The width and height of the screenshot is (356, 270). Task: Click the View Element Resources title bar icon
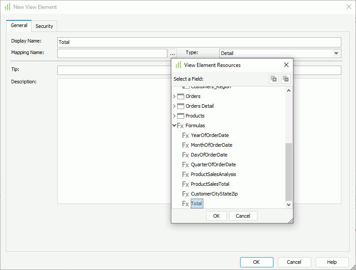[x=179, y=65]
